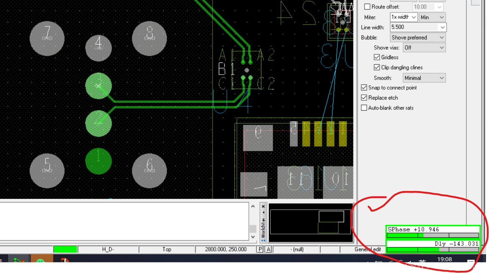Click the P pick-mode icon in status bar
The width and height of the screenshot is (489, 273).
[260, 249]
